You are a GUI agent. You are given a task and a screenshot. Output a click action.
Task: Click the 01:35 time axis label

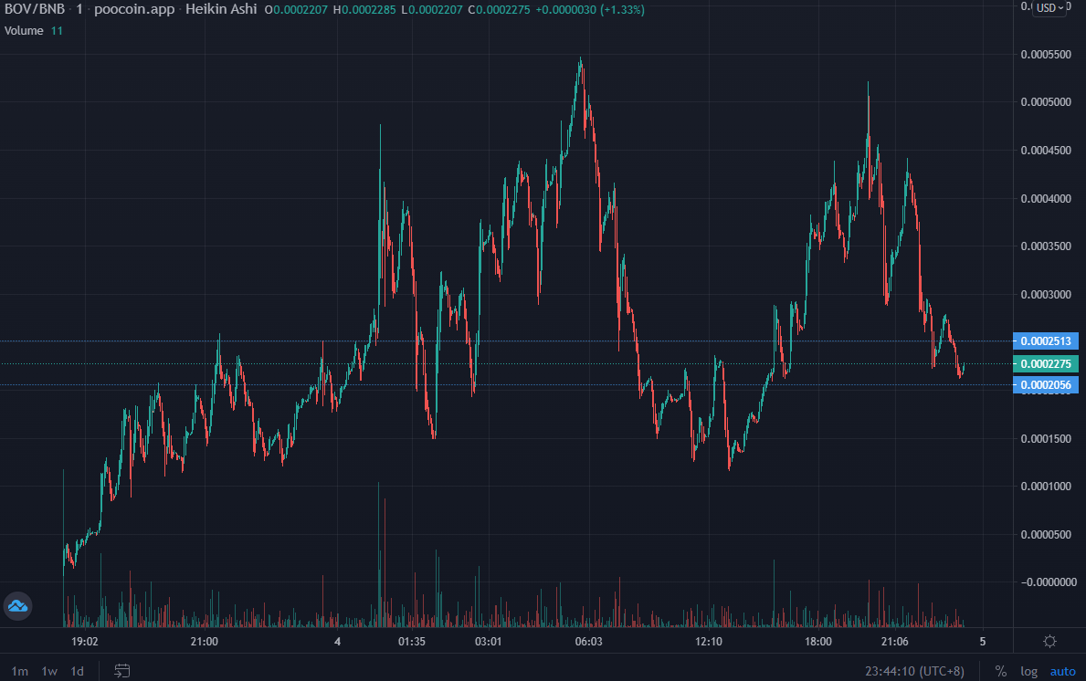click(x=411, y=642)
